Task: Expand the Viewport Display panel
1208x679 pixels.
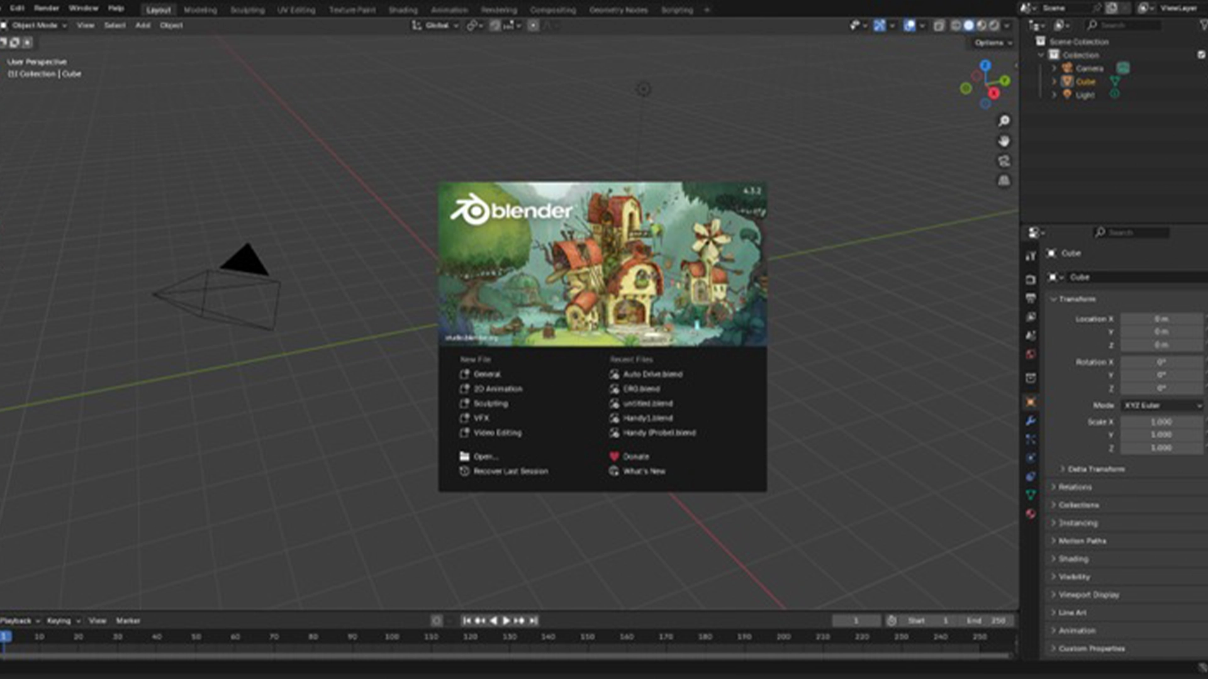Action: 1087,595
